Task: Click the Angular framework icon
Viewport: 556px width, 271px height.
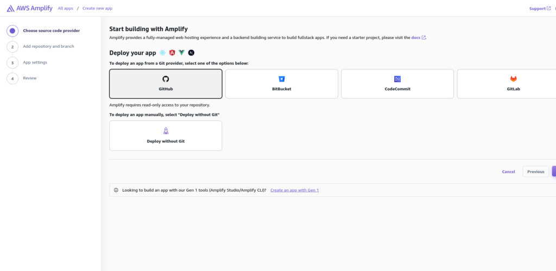Action: pos(172,53)
